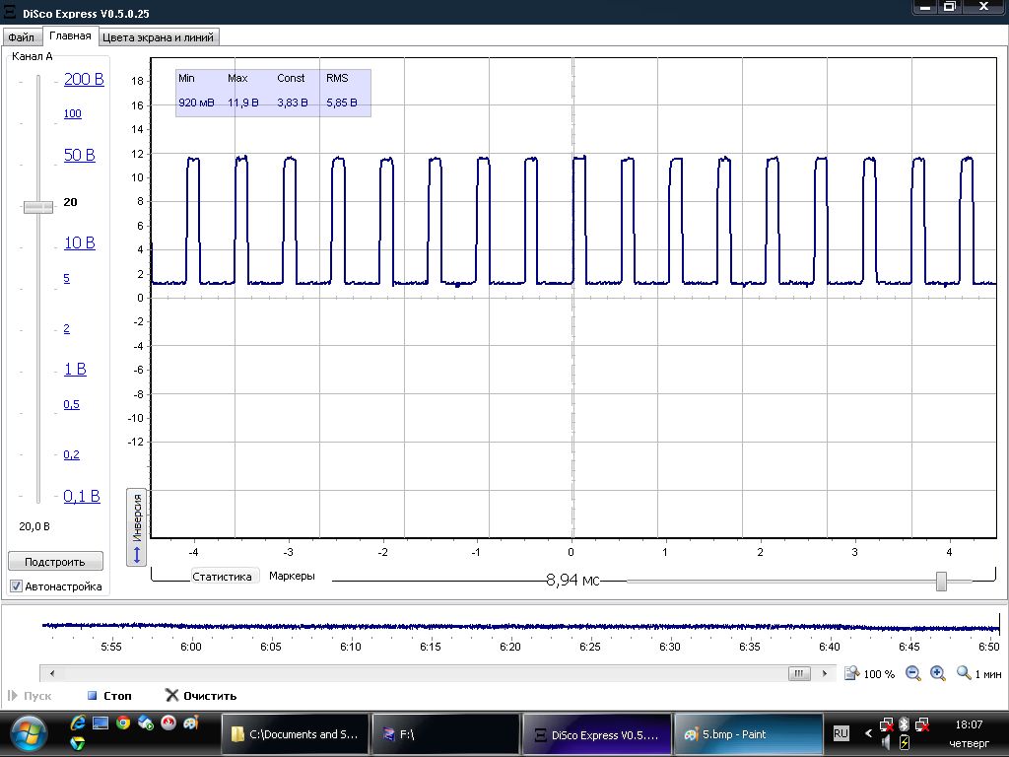This screenshot has width=1009, height=757.
Task: Toggle the Инверсия signal inversion button
Action: [x=136, y=527]
